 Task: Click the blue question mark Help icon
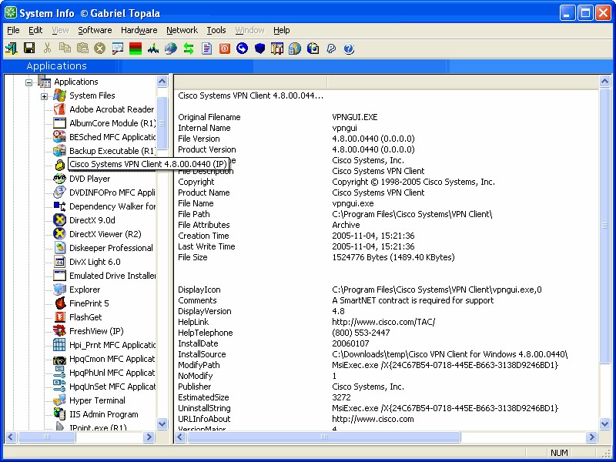click(x=349, y=49)
